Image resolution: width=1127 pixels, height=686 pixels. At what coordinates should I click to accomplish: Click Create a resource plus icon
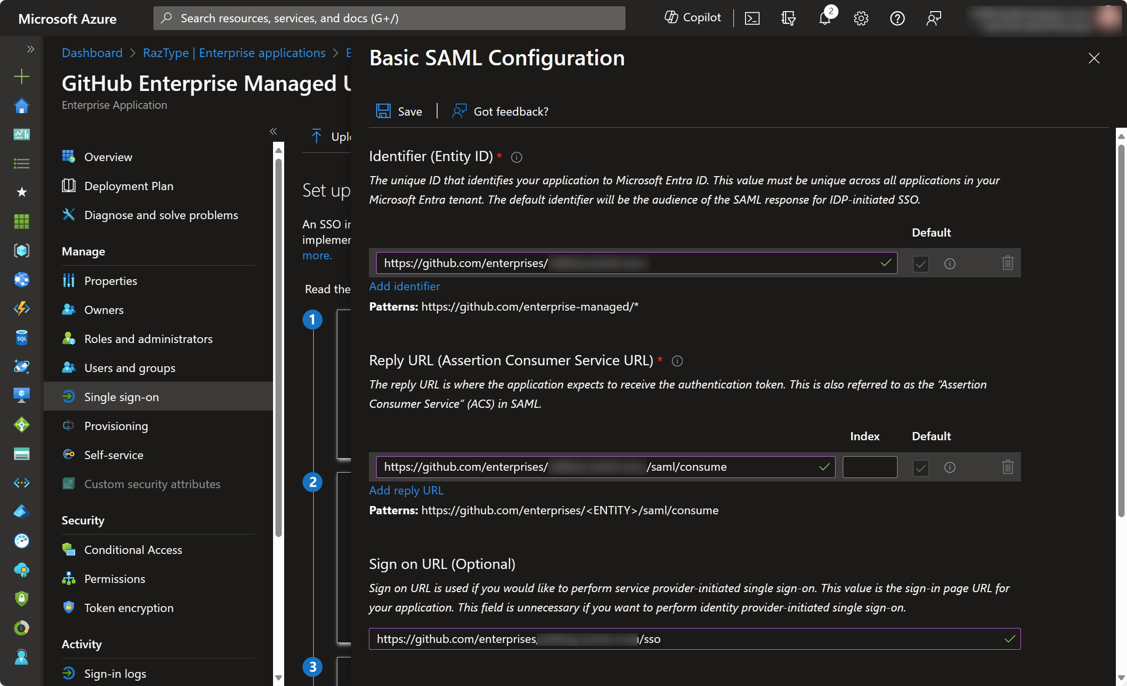[21, 76]
